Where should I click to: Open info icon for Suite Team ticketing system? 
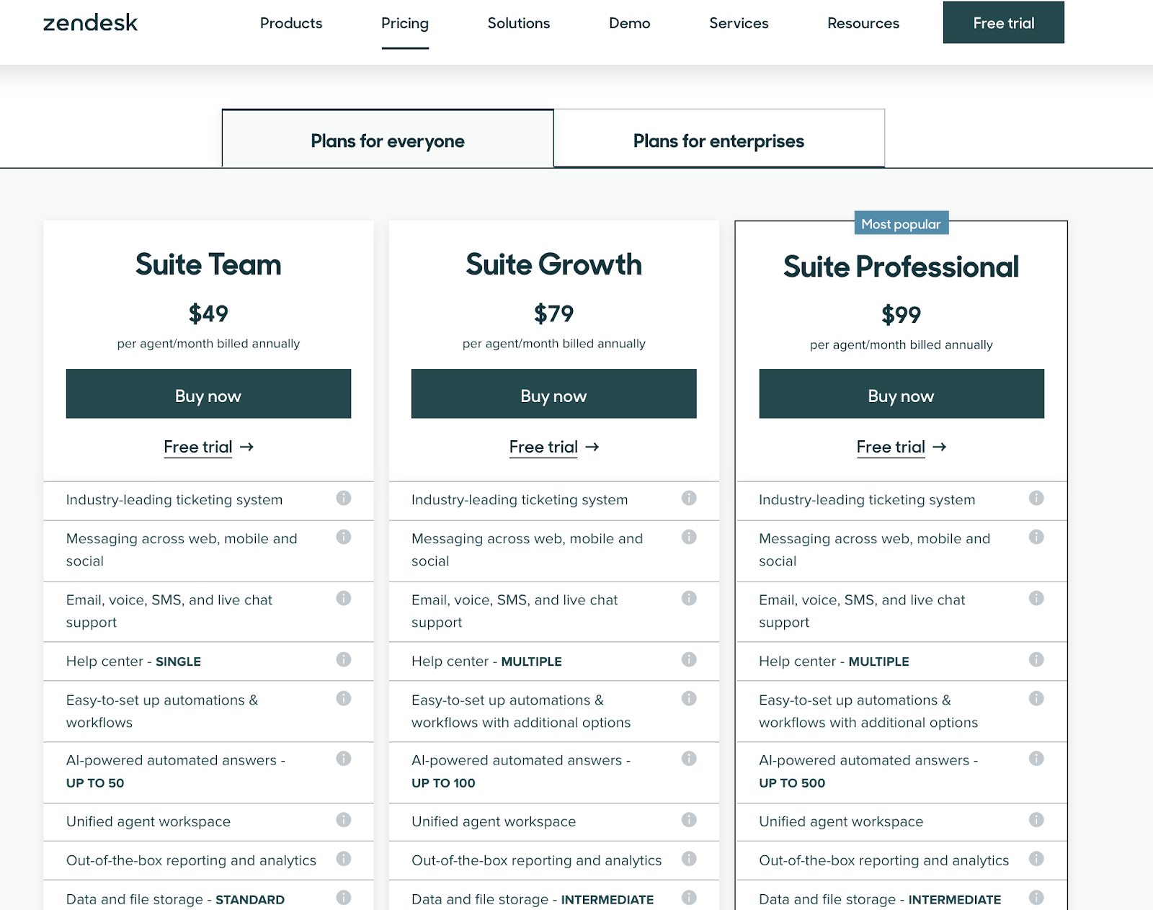click(344, 498)
